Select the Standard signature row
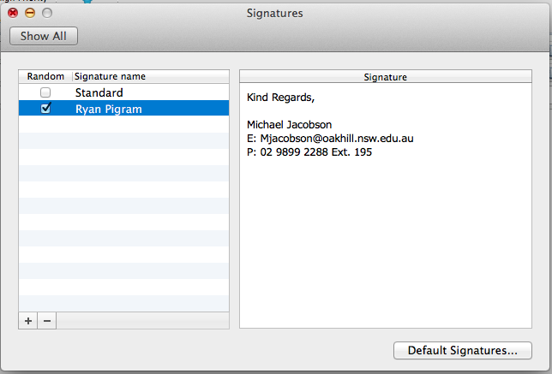The height and width of the screenshot is (374, 552). point(124,92)
